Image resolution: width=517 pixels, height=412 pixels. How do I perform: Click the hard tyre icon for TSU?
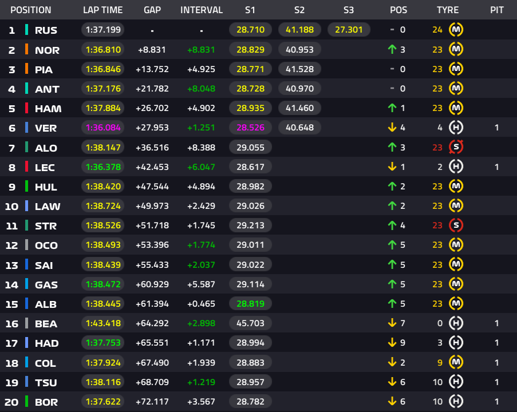click(x=456, y=382)
